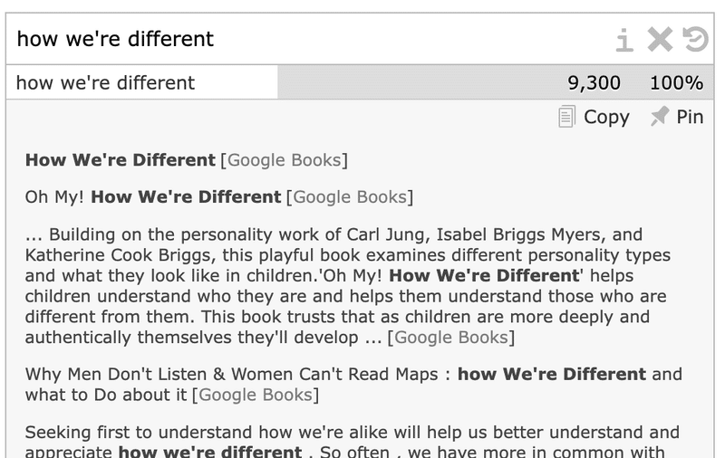Screen dimensions: 725x458
Task: Click the 'Seeking first to understand' example sentence
Action: (x=353, y=443)
